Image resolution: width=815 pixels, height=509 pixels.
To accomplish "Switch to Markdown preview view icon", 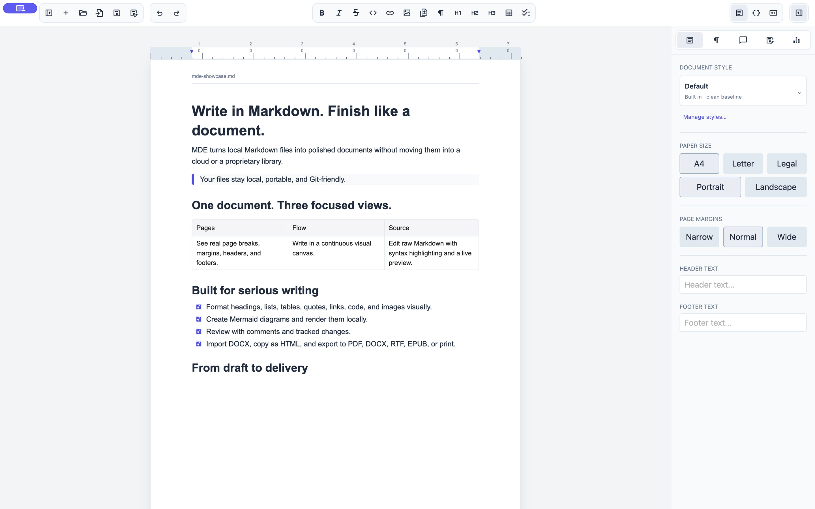I will pyautogui.click(x=773, y=13).
